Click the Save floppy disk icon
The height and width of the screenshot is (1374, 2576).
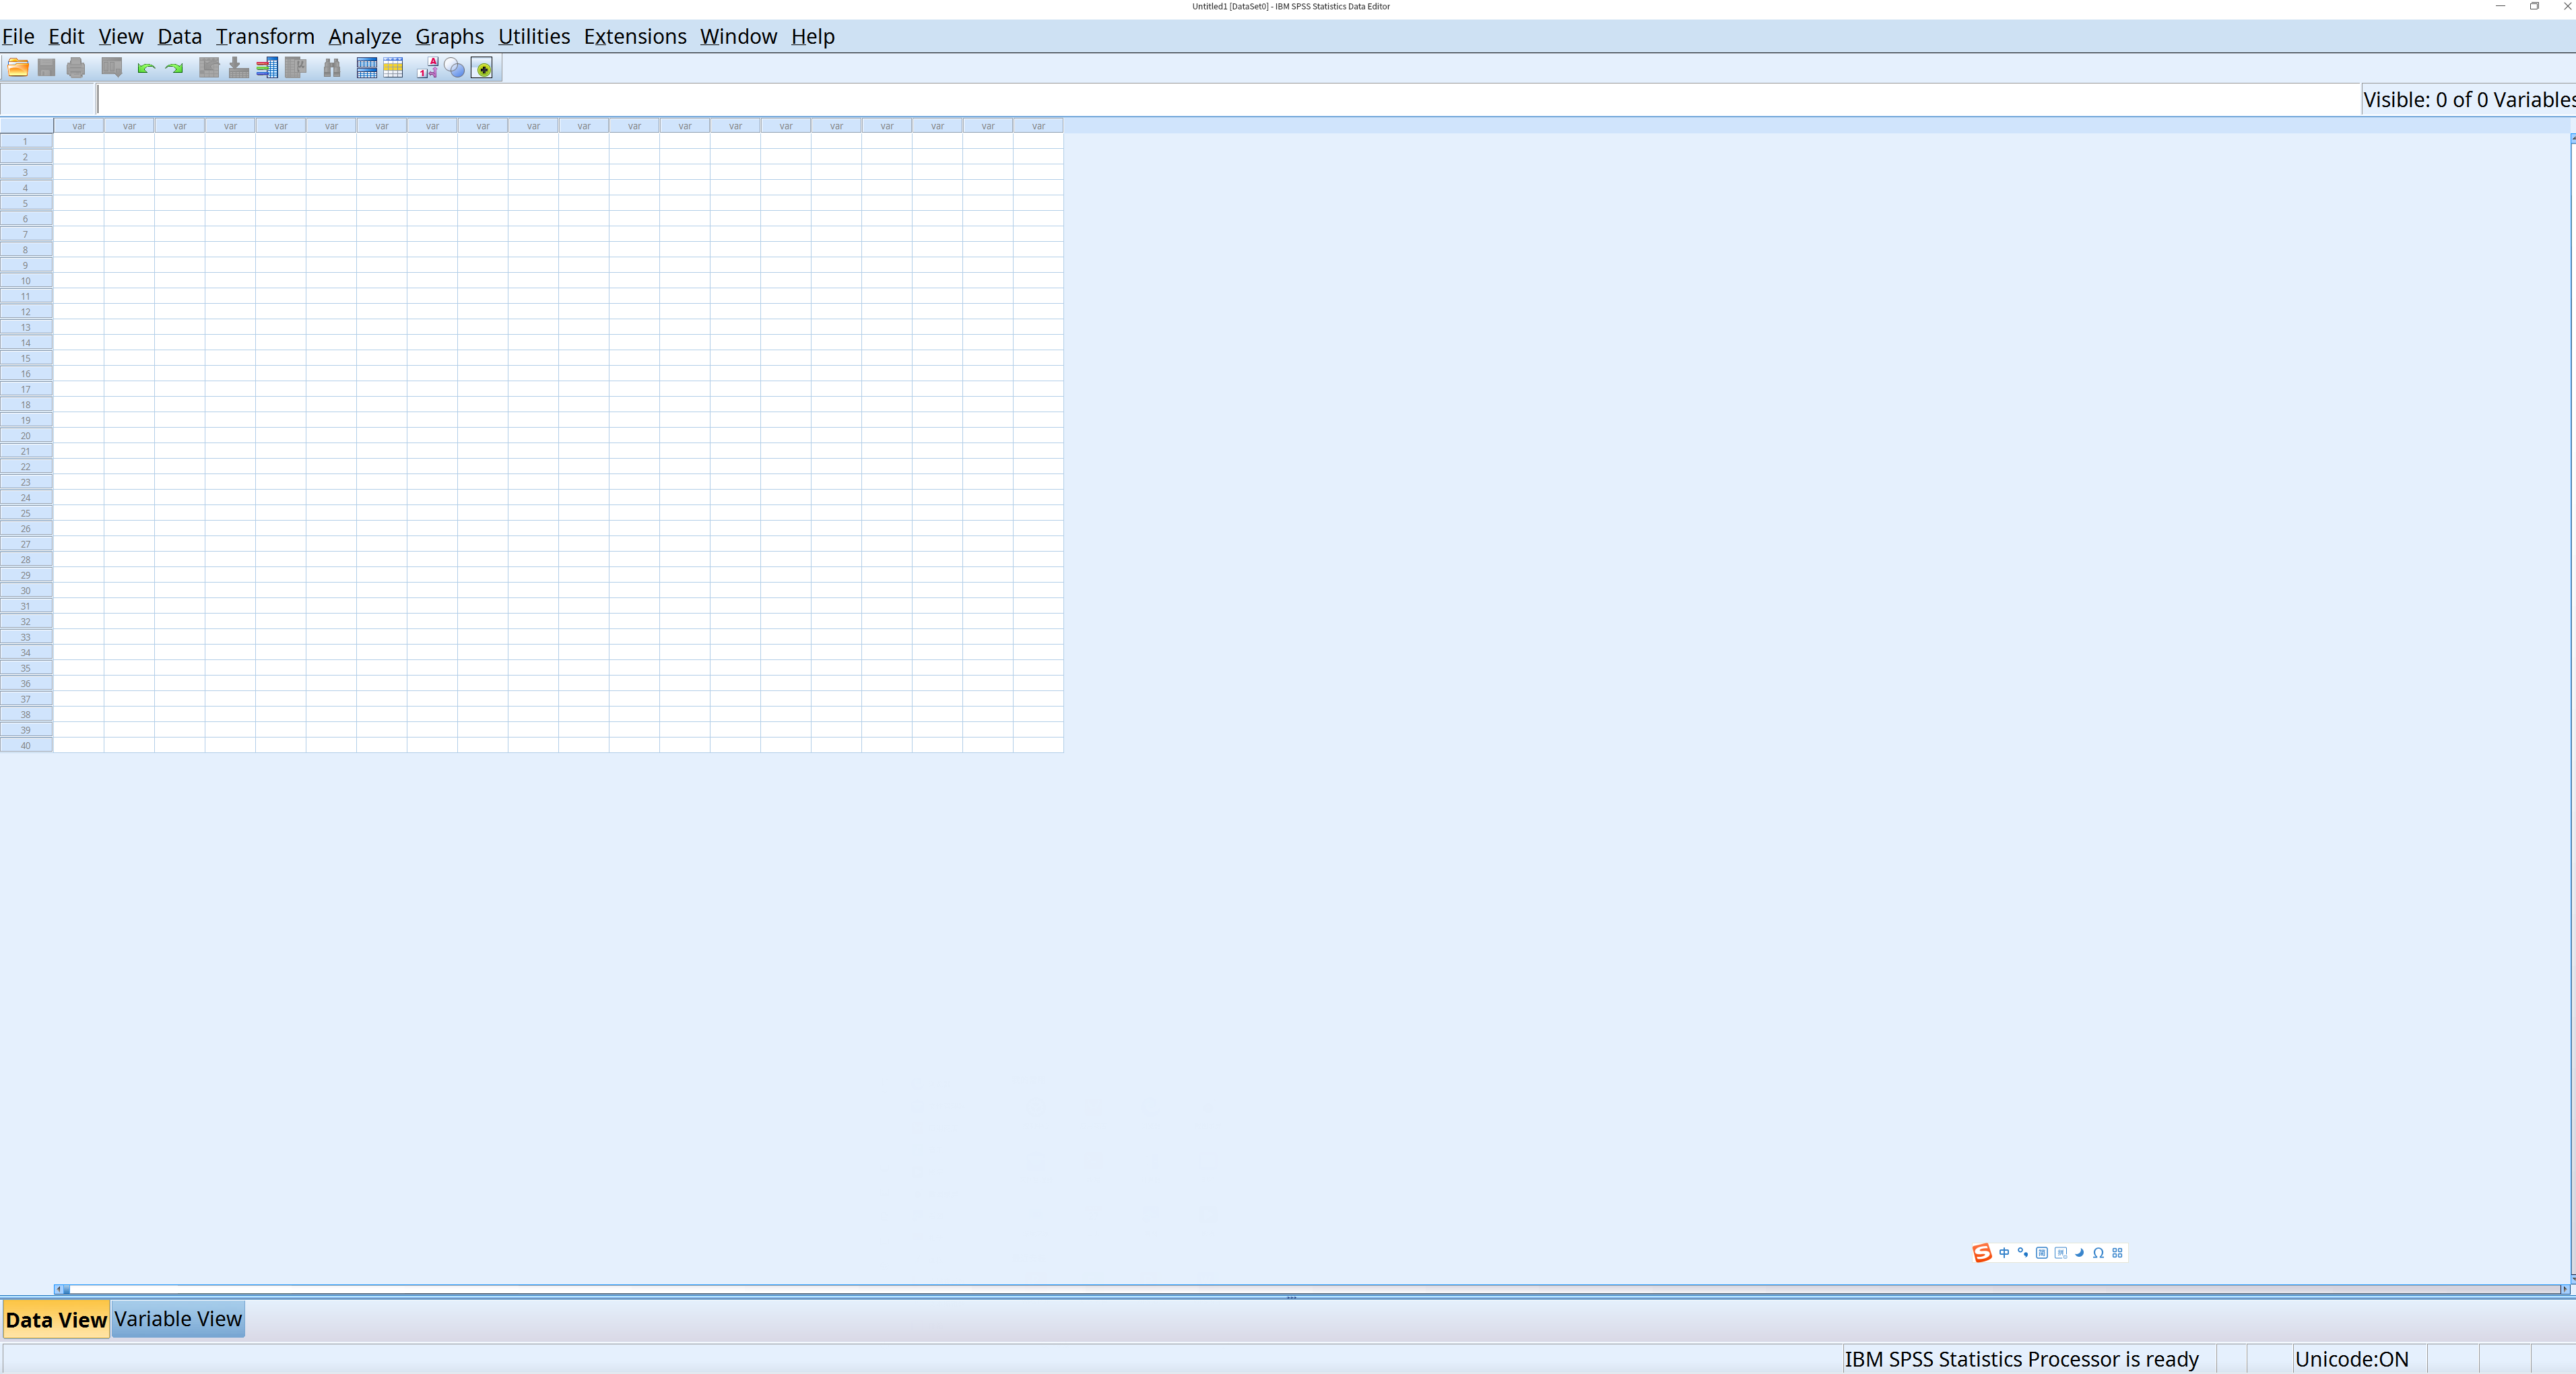click(46, 68)
